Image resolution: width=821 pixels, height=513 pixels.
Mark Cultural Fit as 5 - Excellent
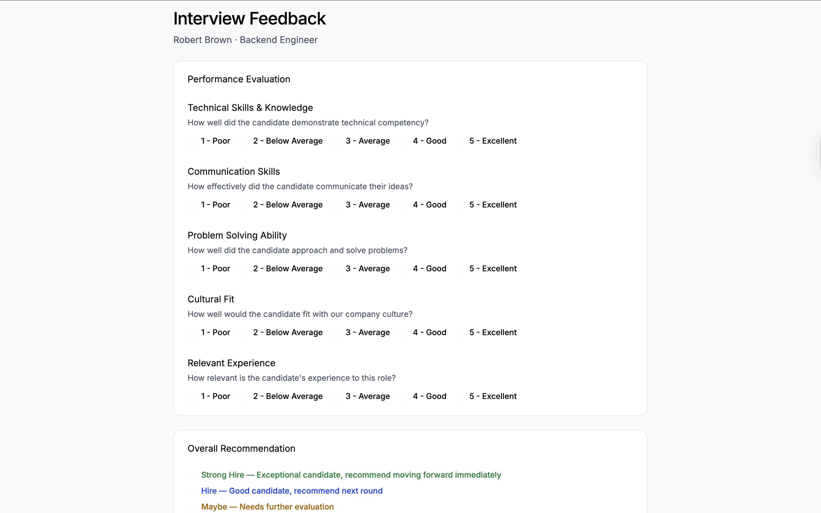click(460, 333)
